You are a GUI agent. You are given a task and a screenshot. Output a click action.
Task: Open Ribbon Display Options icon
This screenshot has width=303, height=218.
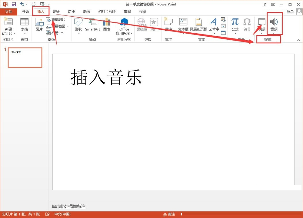point(273,4)
